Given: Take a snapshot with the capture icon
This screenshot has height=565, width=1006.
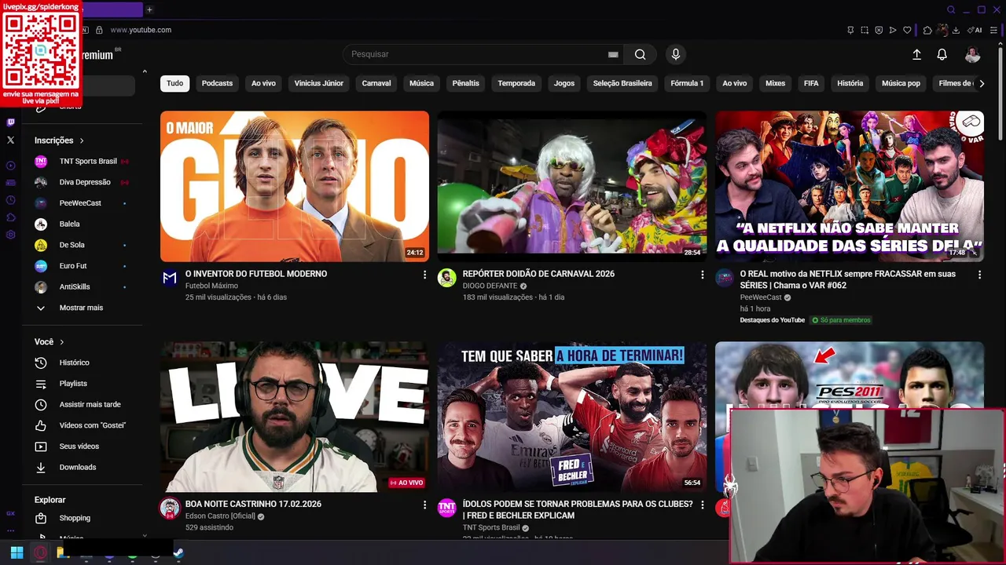Looking at the screenshot, I should coord(865,30).
